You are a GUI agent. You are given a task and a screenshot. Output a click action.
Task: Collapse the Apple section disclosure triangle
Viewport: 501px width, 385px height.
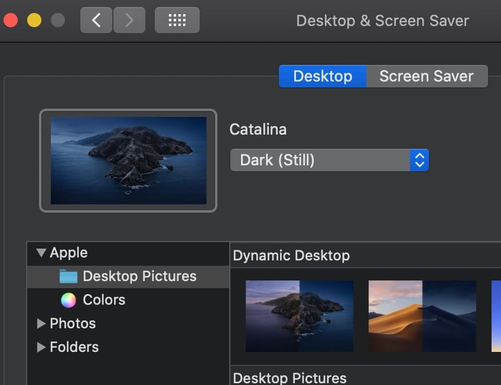pos(41,253)
